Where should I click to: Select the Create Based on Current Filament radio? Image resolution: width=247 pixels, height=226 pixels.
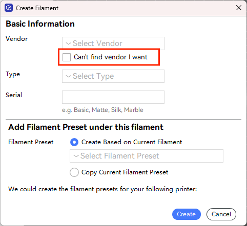[74, 142]
